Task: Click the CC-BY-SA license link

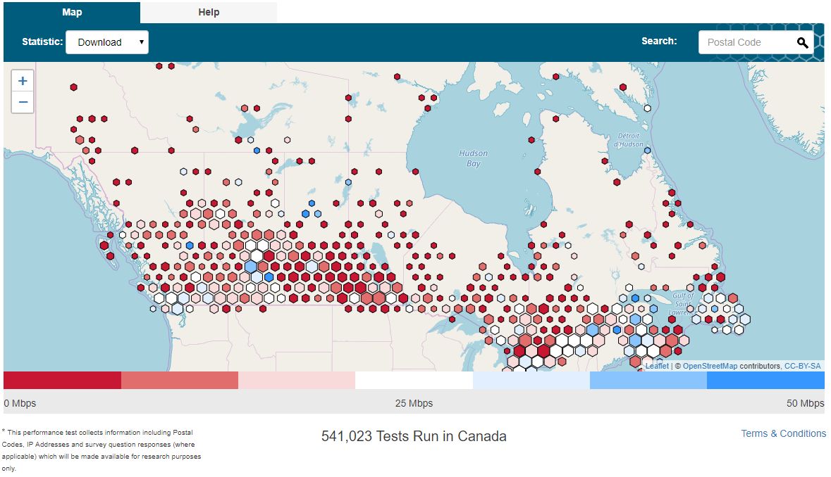Action: click(802, 366)
